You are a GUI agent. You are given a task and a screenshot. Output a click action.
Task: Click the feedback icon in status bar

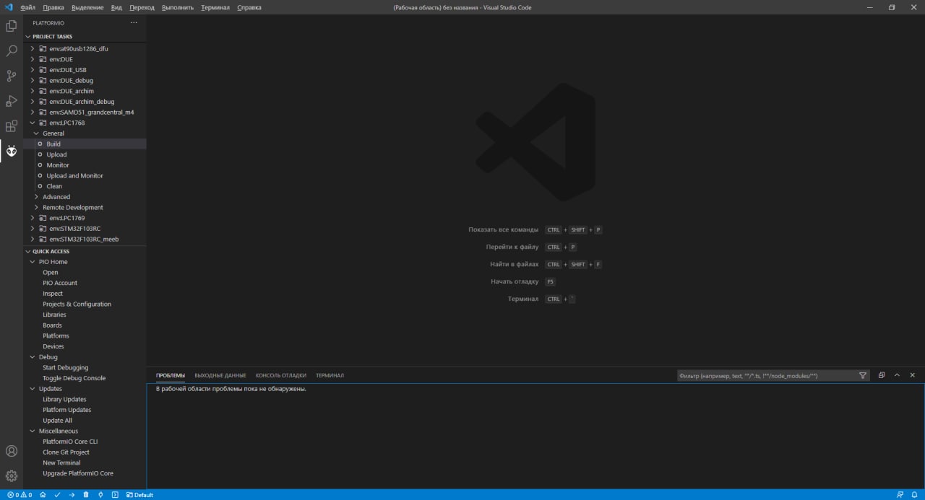[899, 495]
